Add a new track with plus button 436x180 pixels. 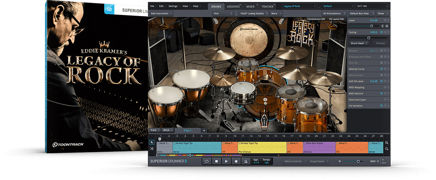click(x=204, y=130)
